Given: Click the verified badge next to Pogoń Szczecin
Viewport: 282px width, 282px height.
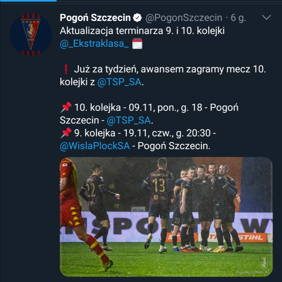Looking at the screenshot, I should pyautogui.click(x=137, y=18).
